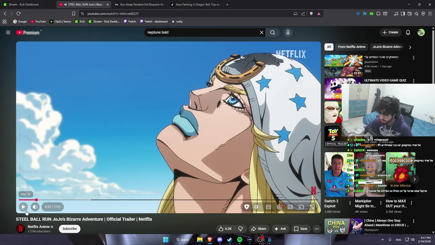435x245 pixels.
Task: Enter full screen mode
Action: pyautogui.click(x=312, y=207)
